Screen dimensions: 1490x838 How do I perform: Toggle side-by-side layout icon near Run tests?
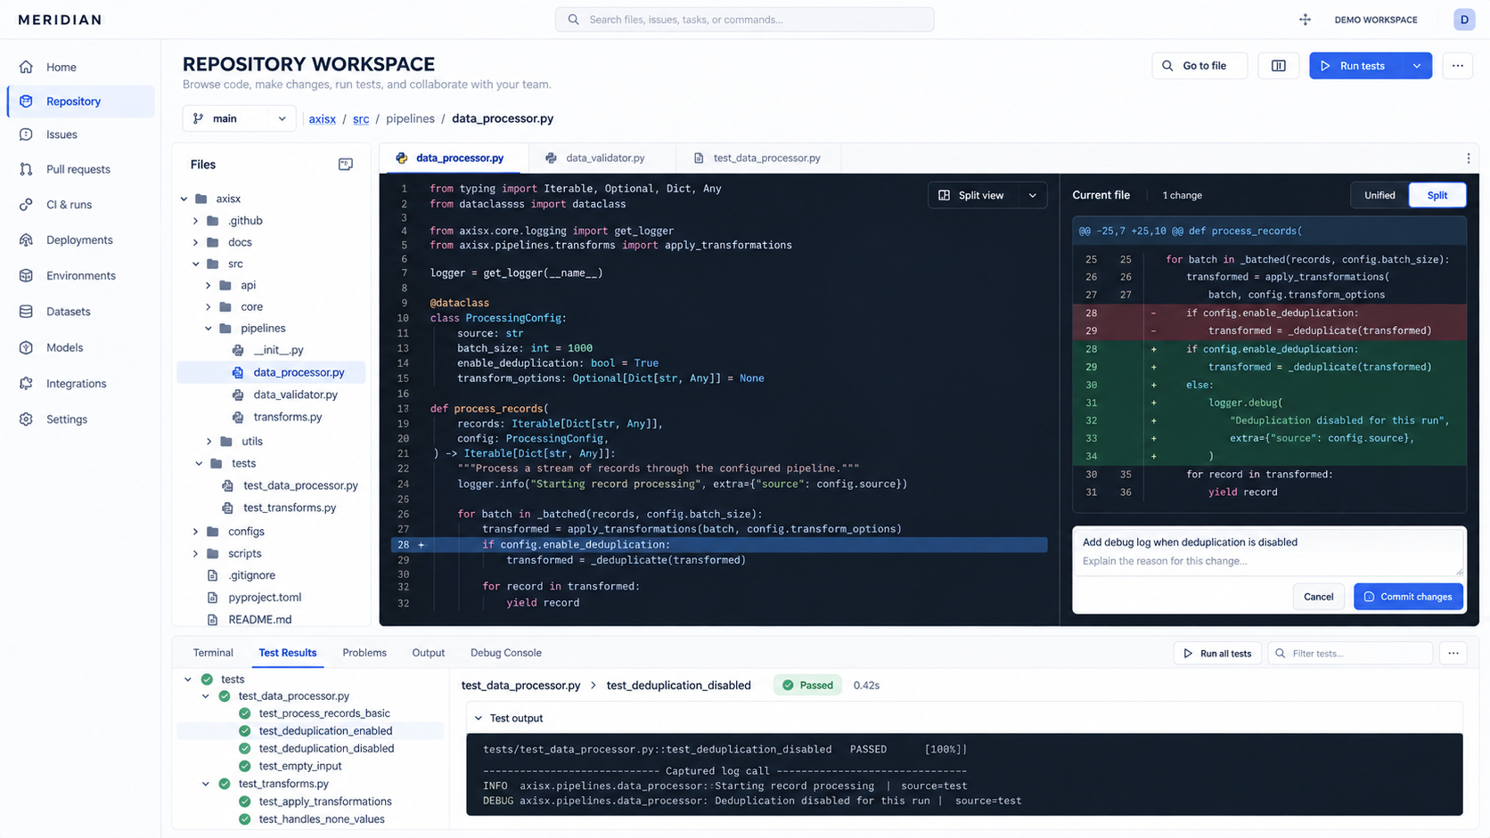point(1278,66)
